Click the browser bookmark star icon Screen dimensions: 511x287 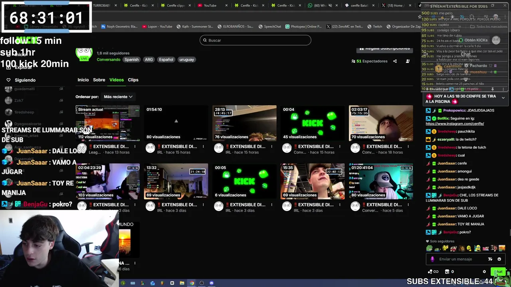click(x=420, y=16)
